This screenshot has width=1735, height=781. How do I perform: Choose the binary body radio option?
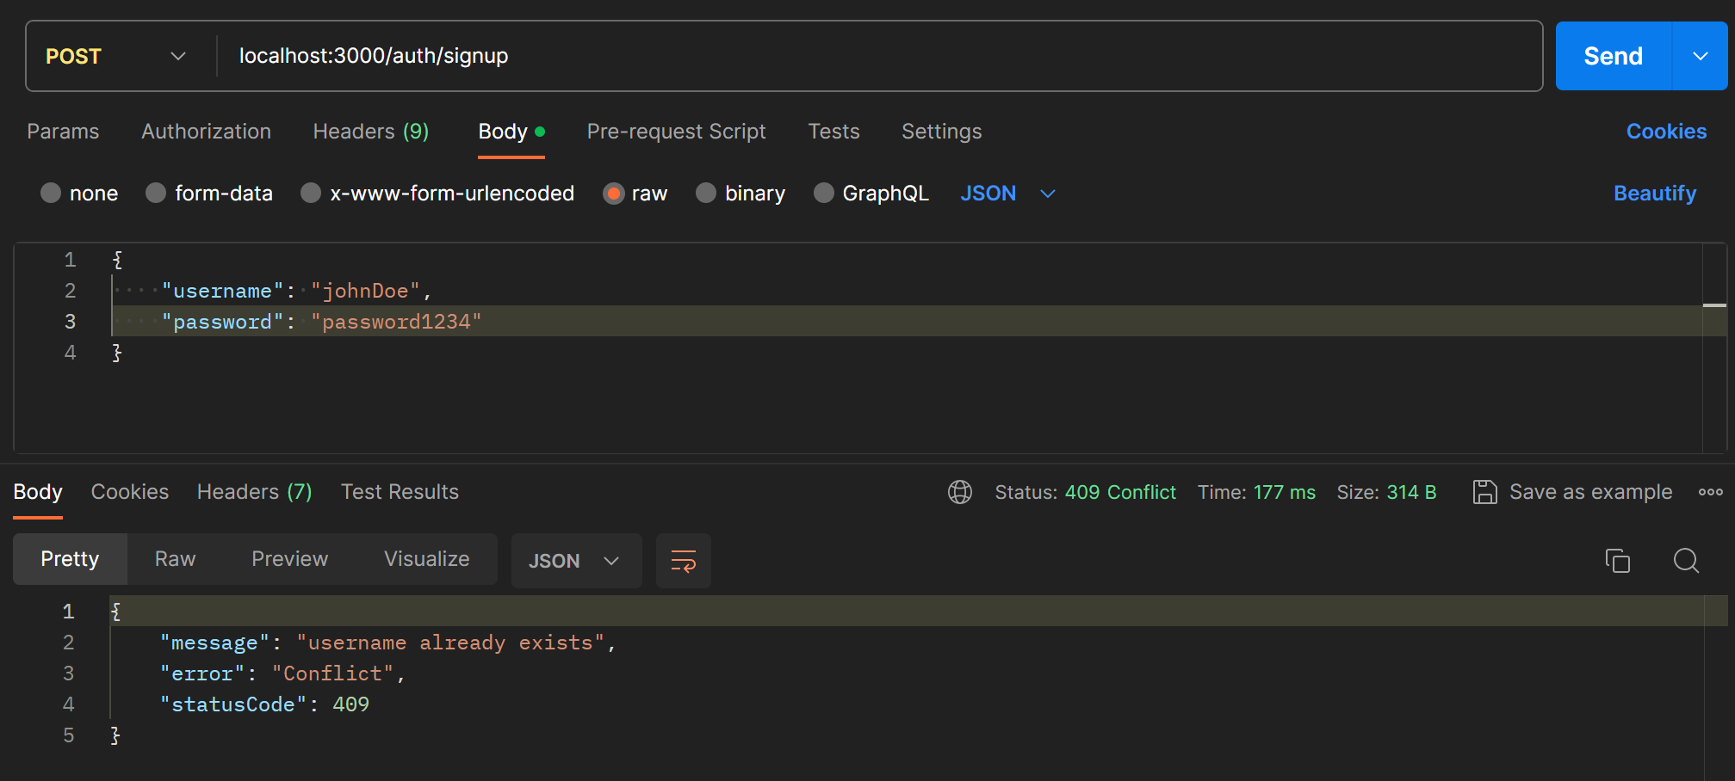(x=706, y=193)
